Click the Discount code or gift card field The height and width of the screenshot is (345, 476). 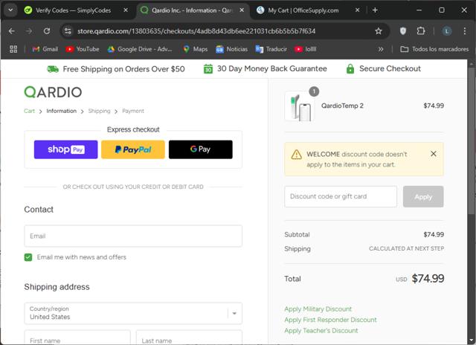[x=341, y=196]
